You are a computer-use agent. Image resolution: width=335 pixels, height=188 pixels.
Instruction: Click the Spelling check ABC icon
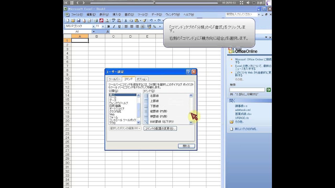click(114, 20)
